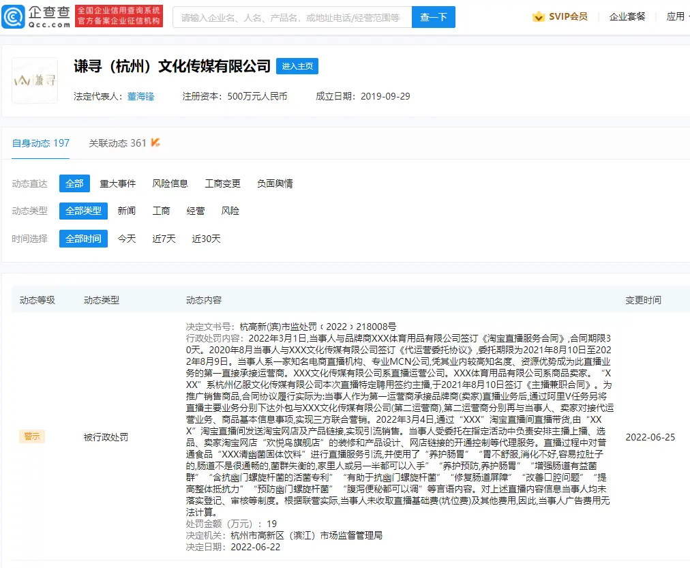The width and height of the screenshot is (690, 568).
Task: Click the red official credit system banner
Action: (119, 16)
